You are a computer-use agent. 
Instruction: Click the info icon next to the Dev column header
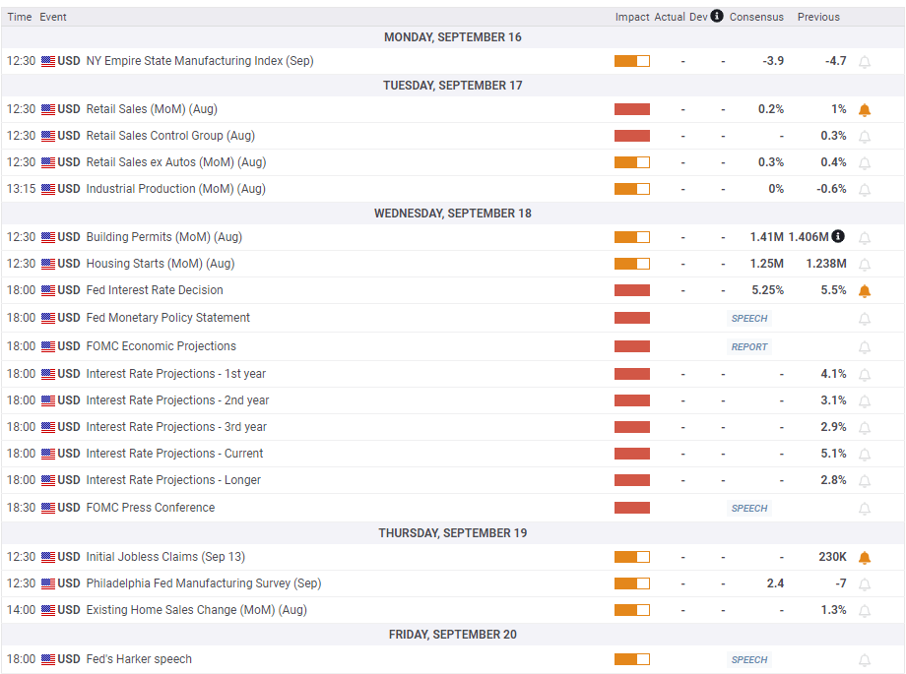tap(717, 16)
